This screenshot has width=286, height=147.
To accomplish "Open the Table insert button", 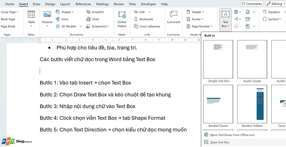I will click(31, 19).
